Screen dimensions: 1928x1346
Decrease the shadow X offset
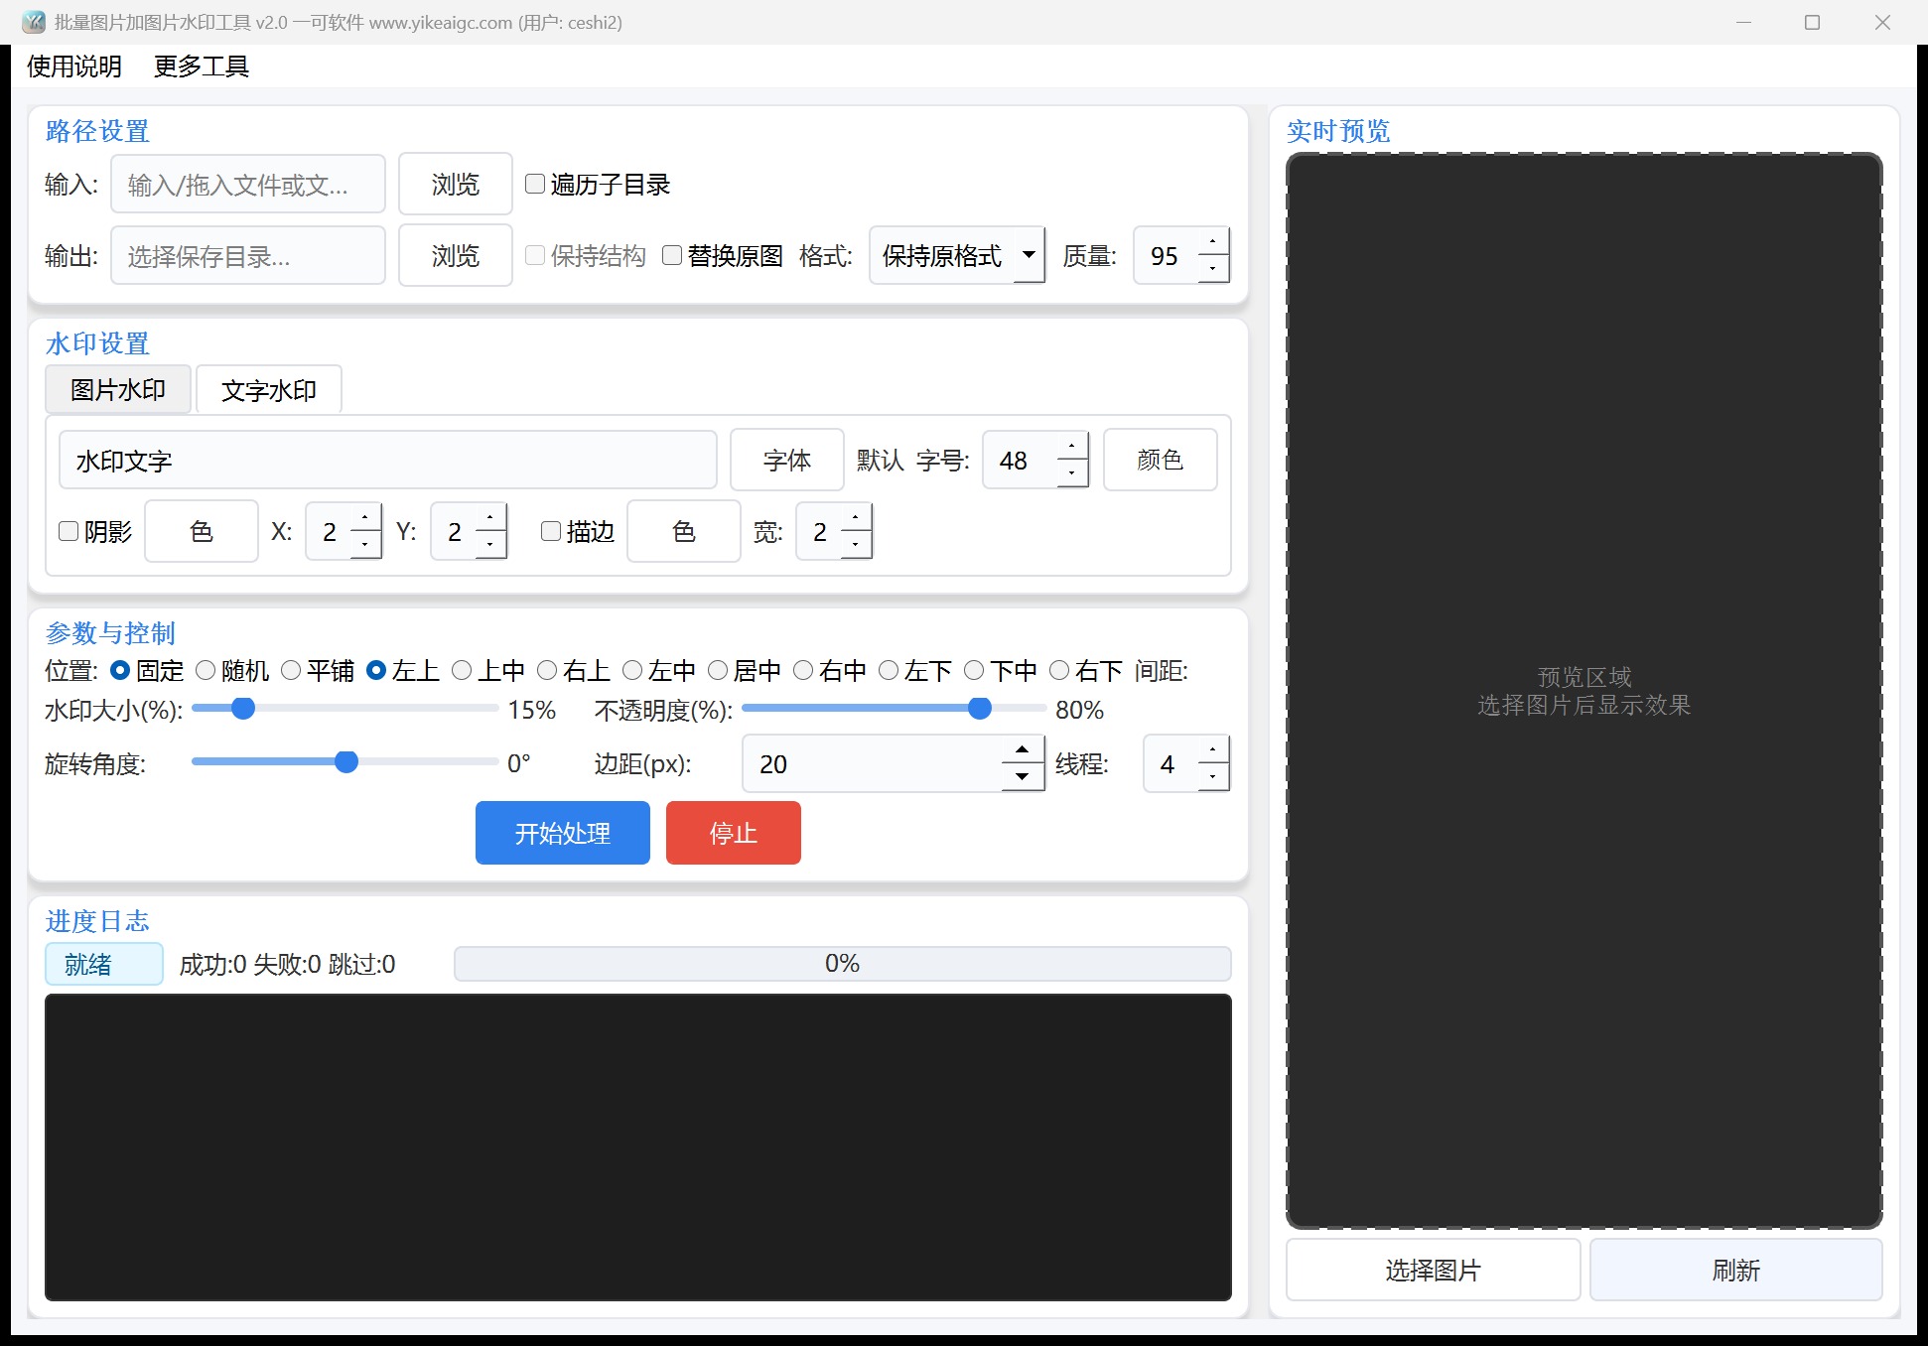coord(366,545)
